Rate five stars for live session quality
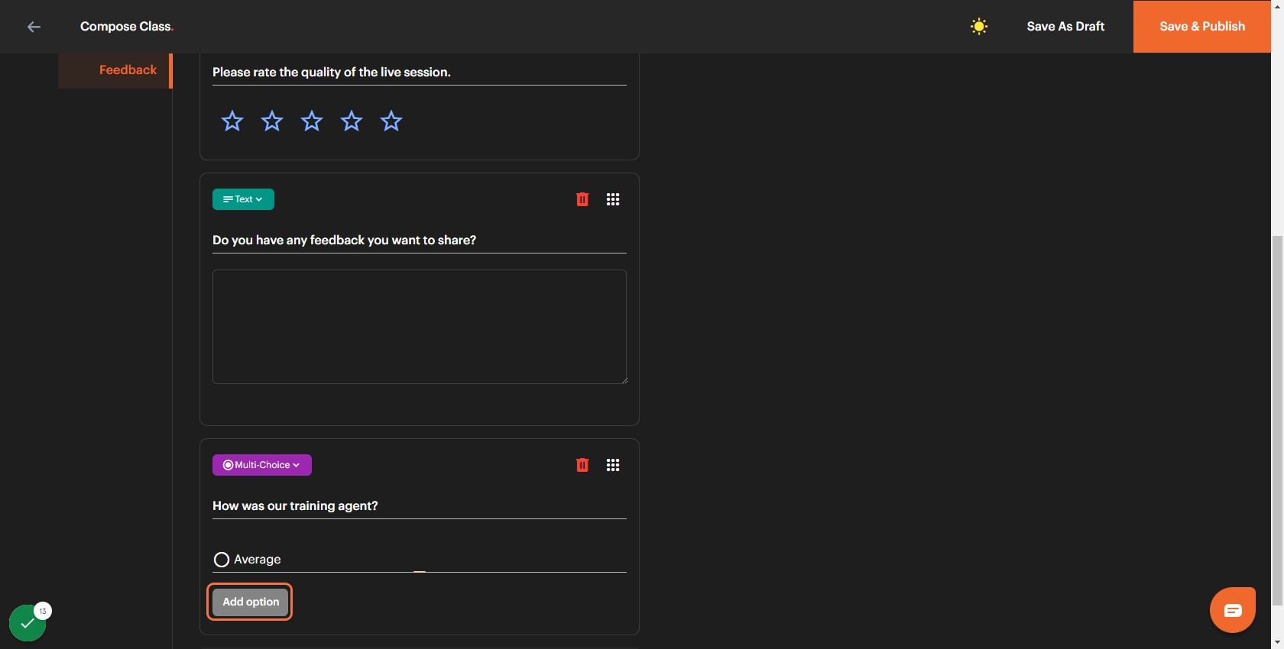The width and height of the screenshot is (1284, 649). (391, 121)
